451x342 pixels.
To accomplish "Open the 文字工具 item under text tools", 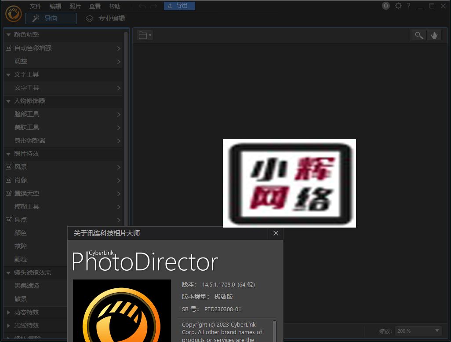I will tap(63, 88).
